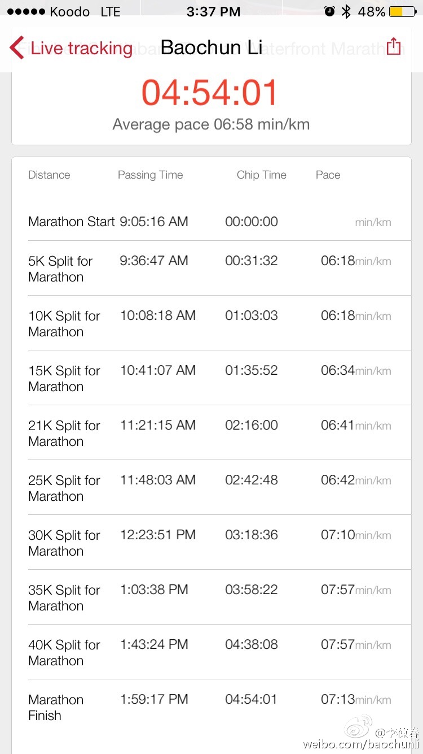Image resolution: width=423 pixels, height=754 pixels.
Task: Select the Marathon Finish row
Action: pos(211,707)
